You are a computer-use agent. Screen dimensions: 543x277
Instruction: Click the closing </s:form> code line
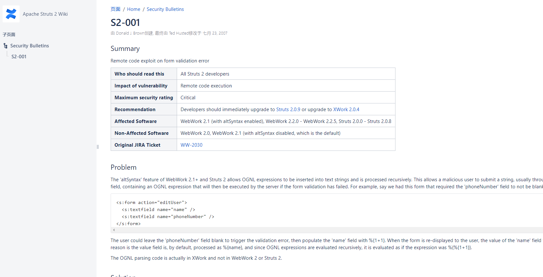pos(129,224)
